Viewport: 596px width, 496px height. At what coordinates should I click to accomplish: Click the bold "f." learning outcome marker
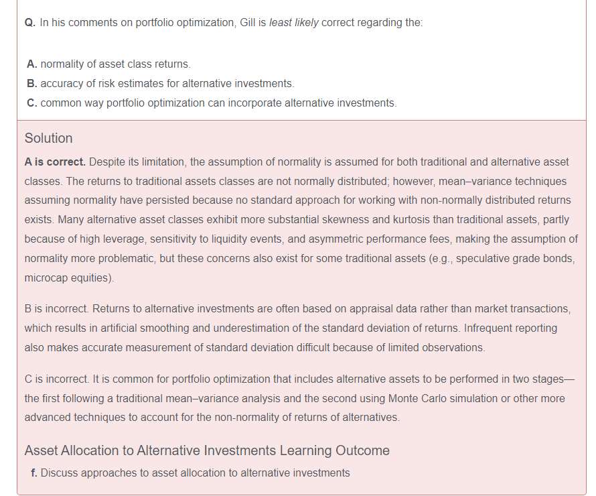34,473
